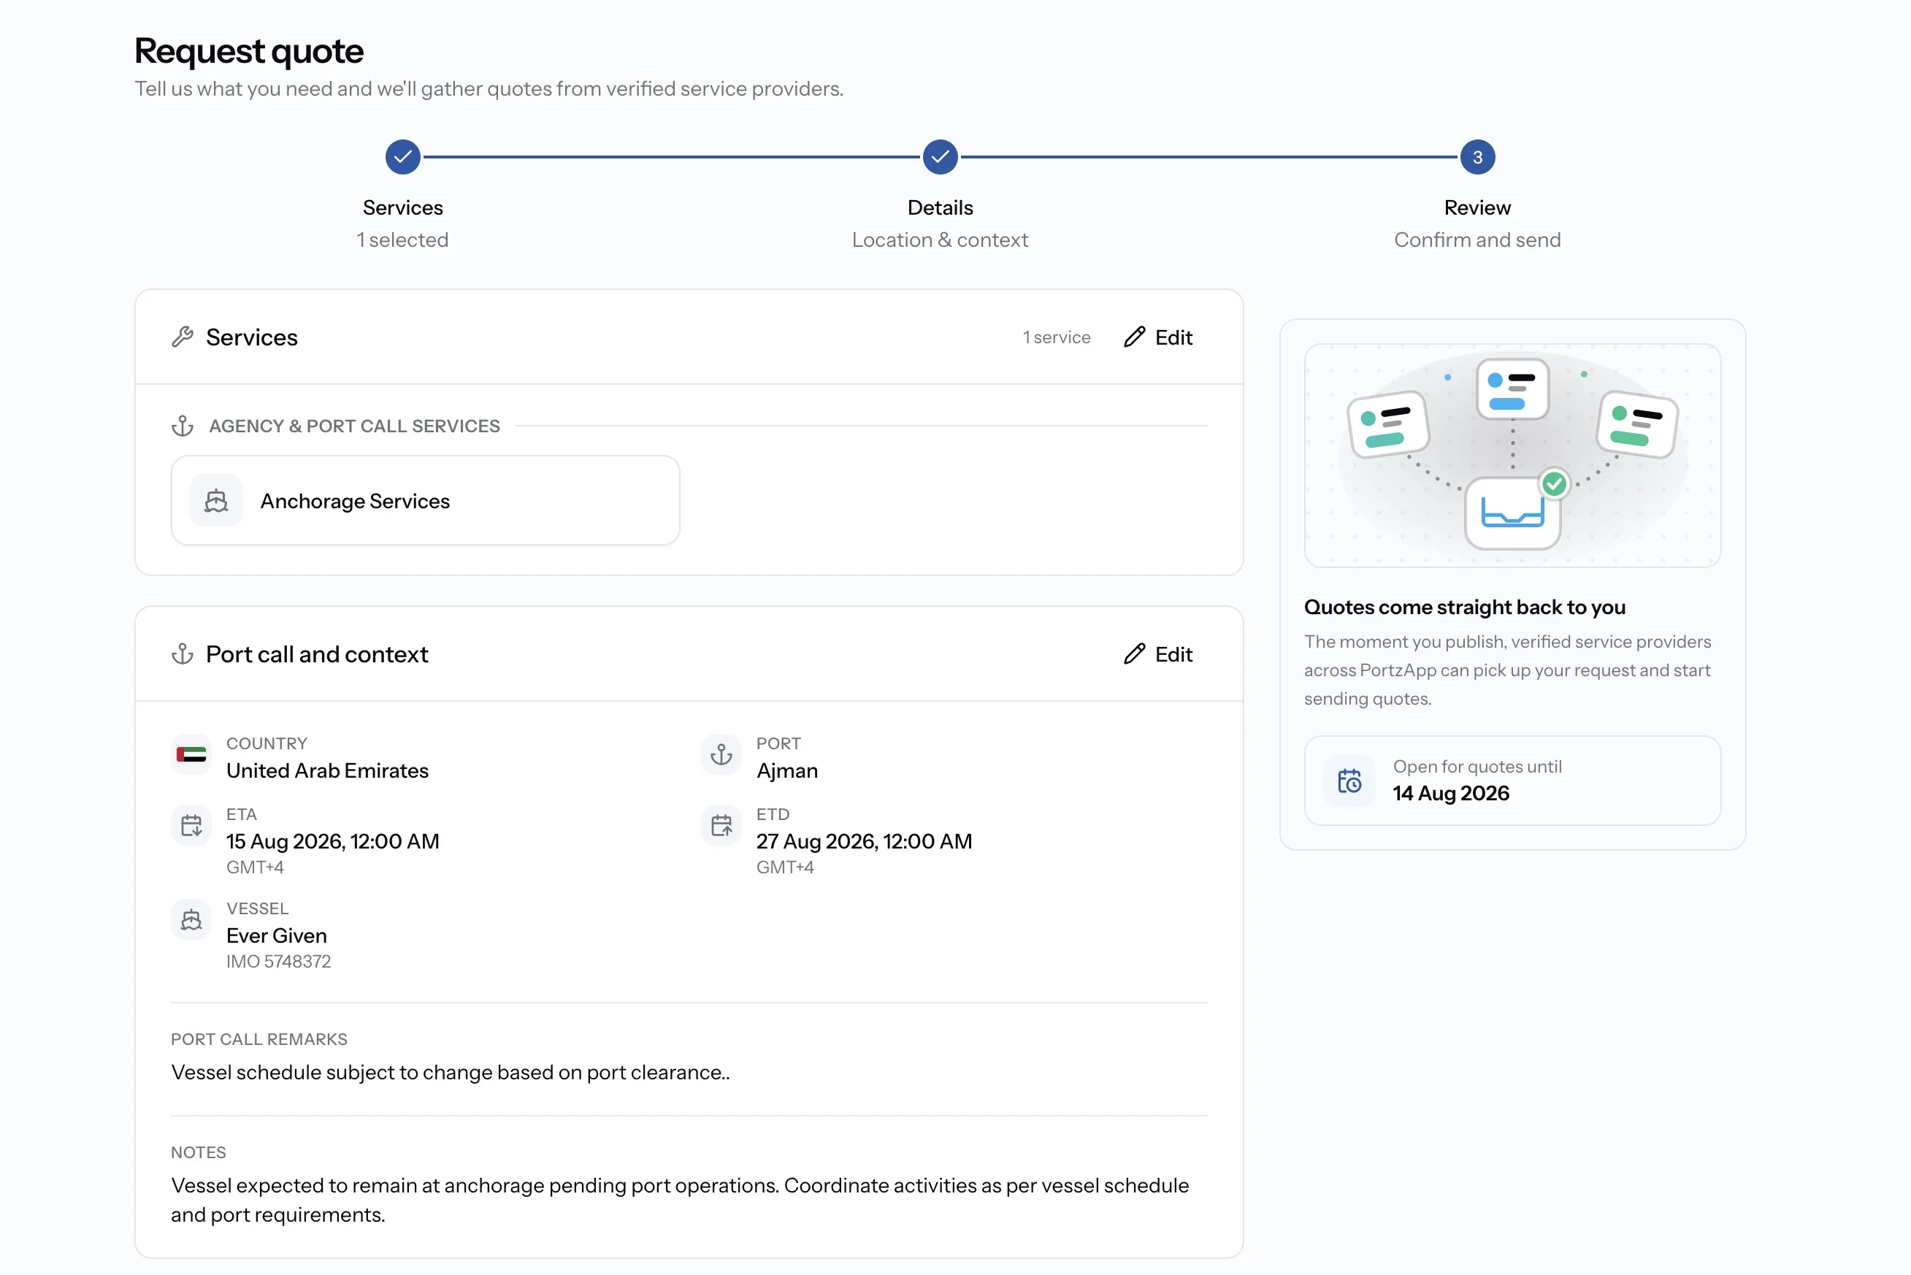Click the ETD calendar departure icon

coord(721,825)
